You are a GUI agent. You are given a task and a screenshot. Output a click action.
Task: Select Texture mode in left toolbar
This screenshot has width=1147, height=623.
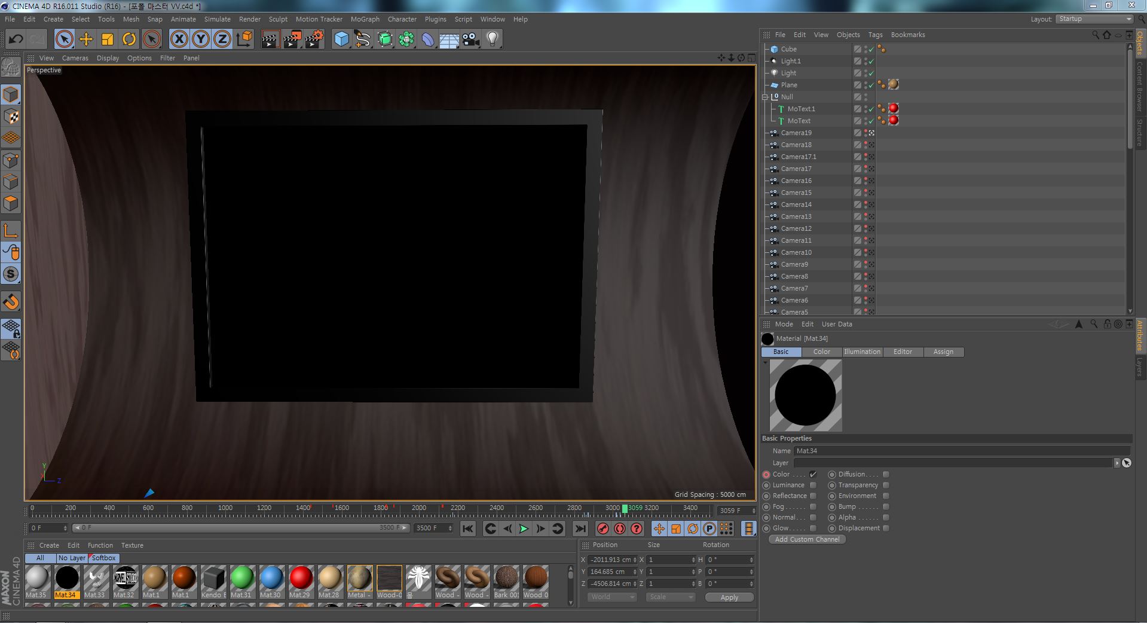pos(11,116)
